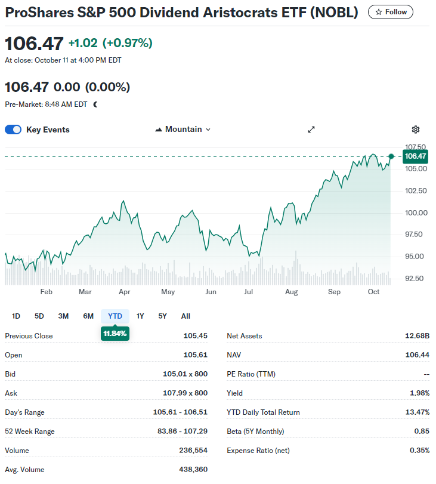Click the Jul label on chart axis
Image resolution: width=436 pixels, height=484 pixels.
click(x=248, y=292)
